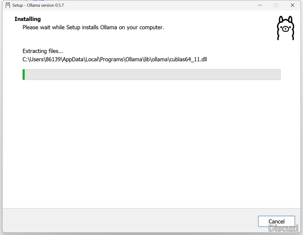Click the small Ollama llama icon in title bar
The image size is (303, 235).
pyautogui.click(x=8, y=5)
